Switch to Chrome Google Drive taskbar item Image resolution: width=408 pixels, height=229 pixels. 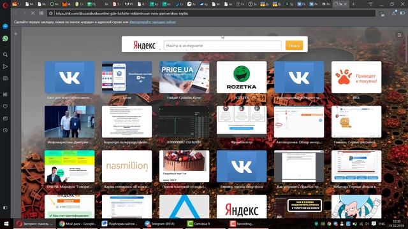click(x=78, y=223)
